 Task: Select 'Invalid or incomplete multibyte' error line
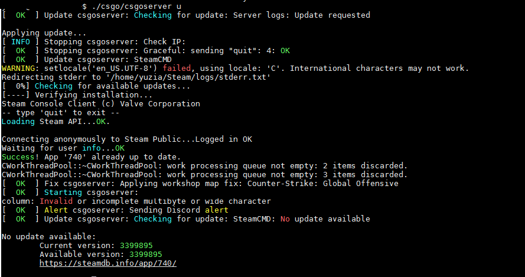(136, 201)
